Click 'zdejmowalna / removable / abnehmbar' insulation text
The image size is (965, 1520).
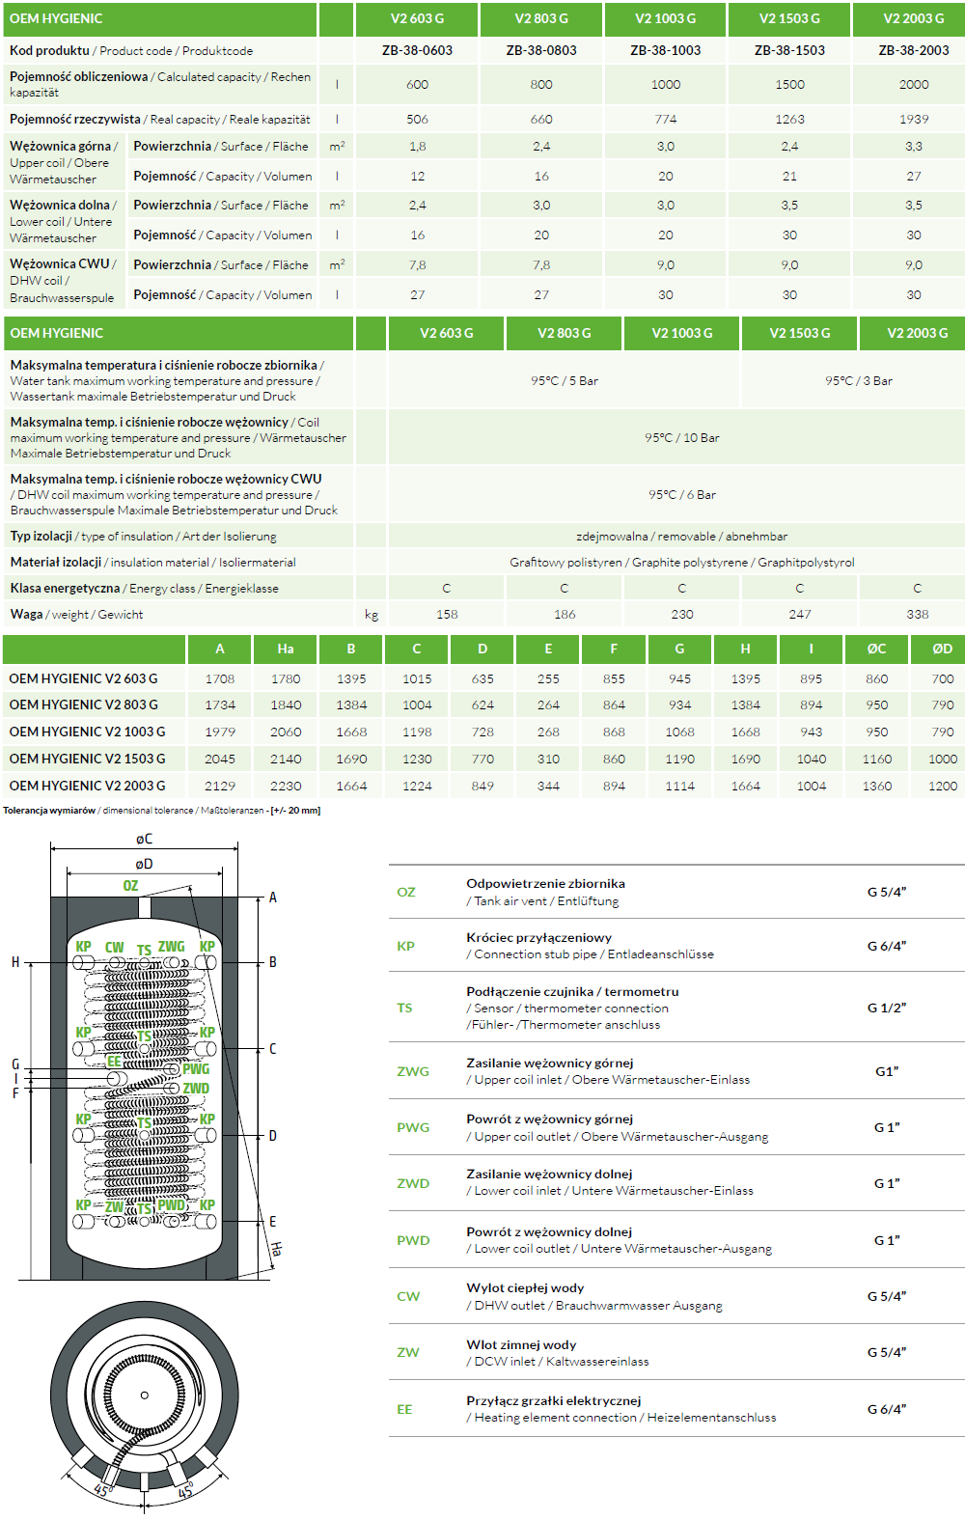(x=682, y=536)
